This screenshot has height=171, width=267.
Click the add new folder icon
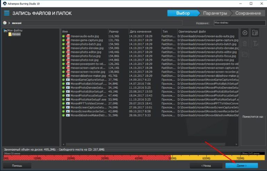coord(255,33)
